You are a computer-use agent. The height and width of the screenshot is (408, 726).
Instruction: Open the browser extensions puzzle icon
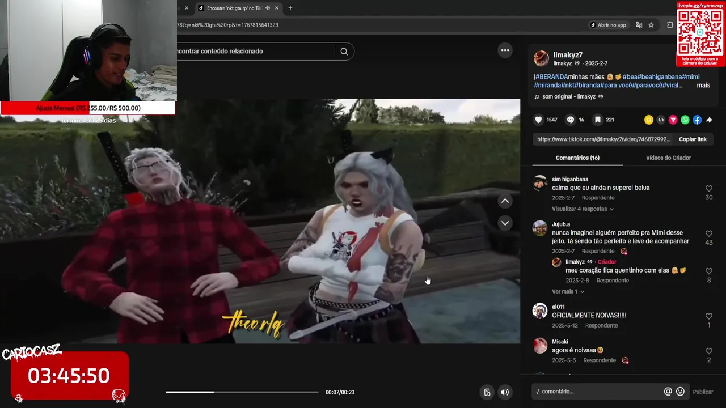click(670, 25)
